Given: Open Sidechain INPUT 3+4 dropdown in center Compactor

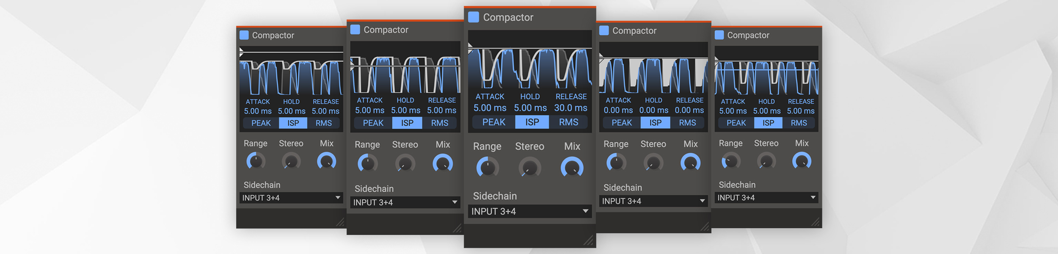Looking at the screenshot, I should coord(530,211).
